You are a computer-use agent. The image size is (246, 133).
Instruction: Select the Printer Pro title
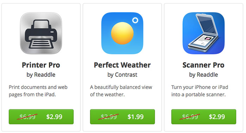point(41,65)
